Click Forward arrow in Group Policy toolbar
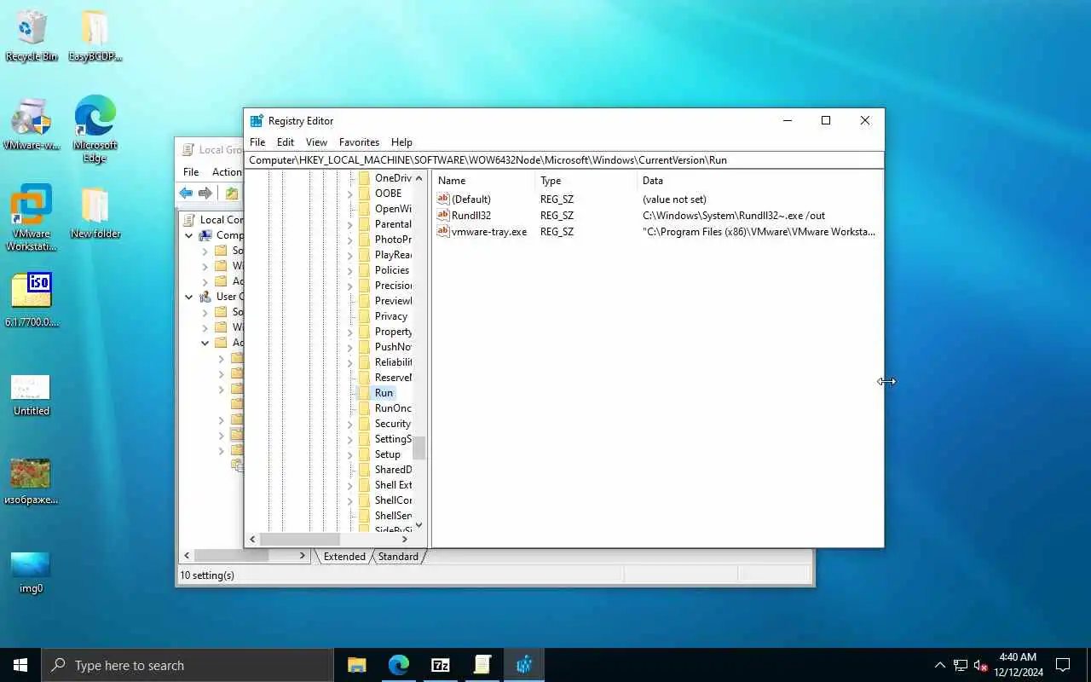Screen dimensions: 1091x682 (205, 194)
